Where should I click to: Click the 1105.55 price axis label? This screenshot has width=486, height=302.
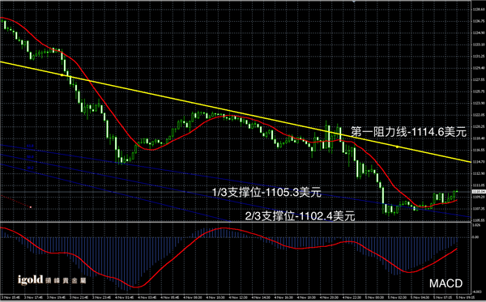click(x=477, y=220)
